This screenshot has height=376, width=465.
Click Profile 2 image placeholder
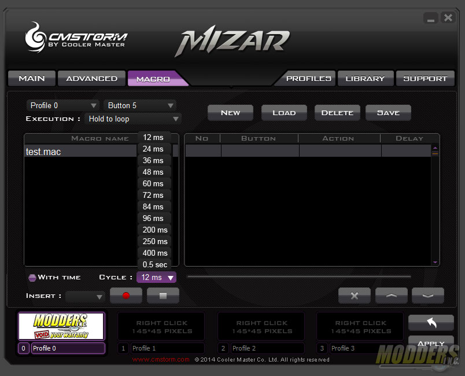point(261,326)
